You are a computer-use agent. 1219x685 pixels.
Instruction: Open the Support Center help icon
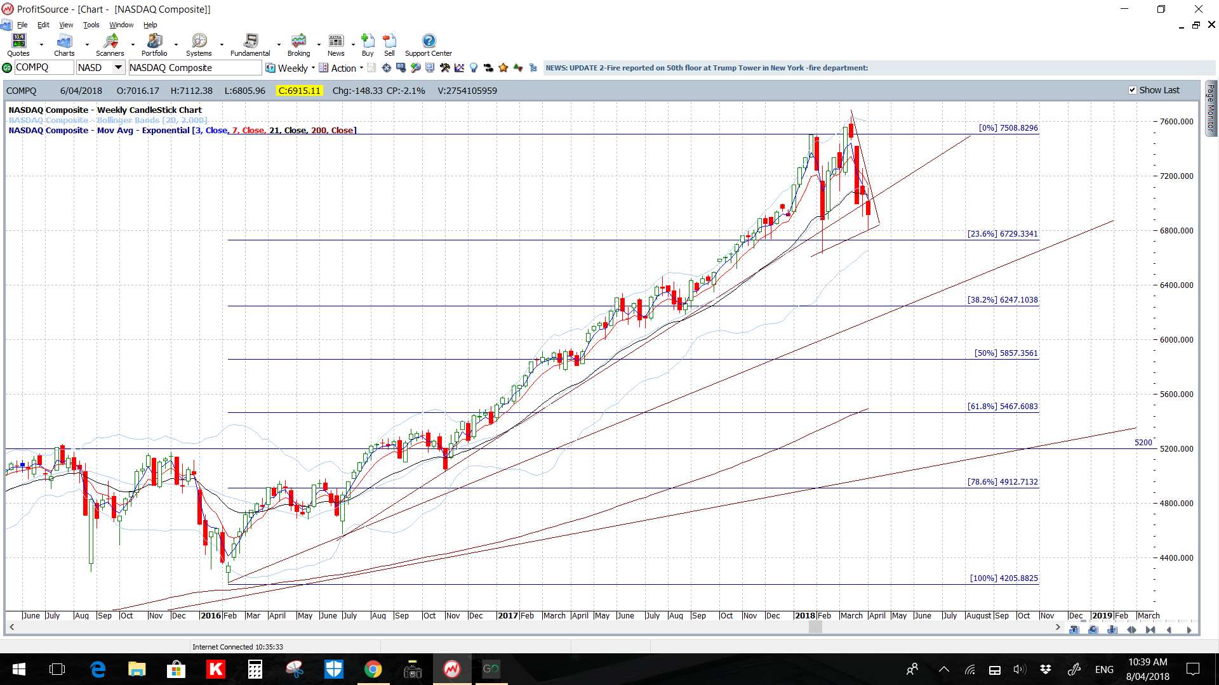(x=429, y=45)
